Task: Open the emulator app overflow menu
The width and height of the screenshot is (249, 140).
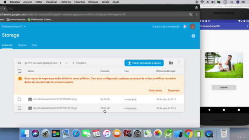Action: click(247, 26)
